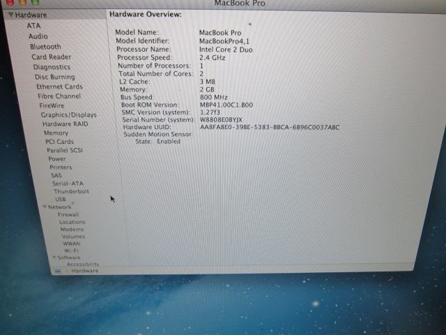Select ATA in the sidebar
Viewport: 446px width, 335px height.
pos(34,26)
